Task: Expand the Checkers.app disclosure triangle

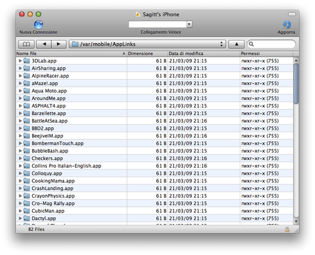Action: tap(20, 158)
